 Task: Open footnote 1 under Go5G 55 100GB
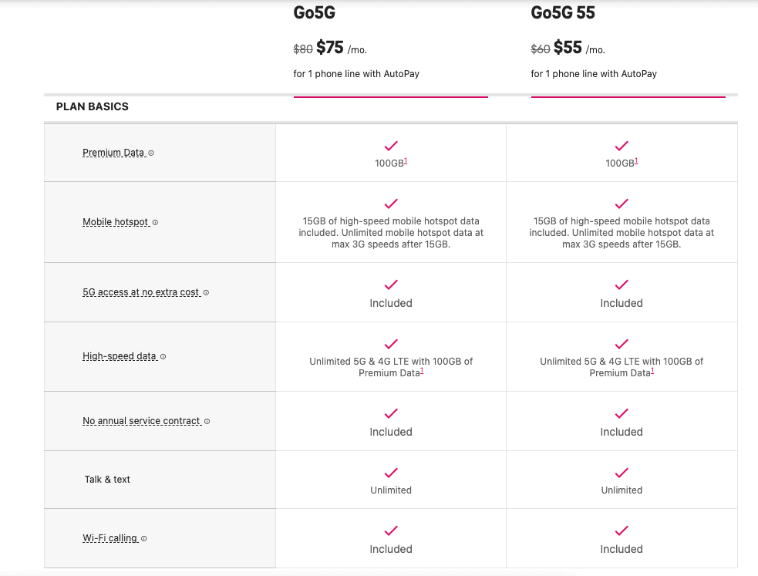click(x=636, y=161)
